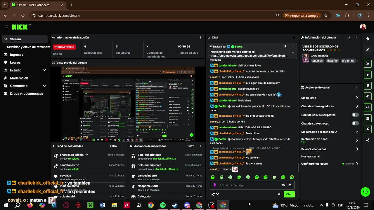Image resolution: width=374 pixels, height=210 pixels.
Task: Open Modo lento settings
Action: (x=330, y=98)
